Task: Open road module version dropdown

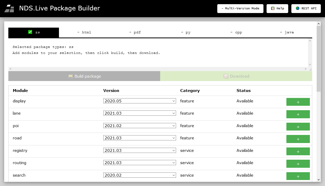Action: pyautogui.click(x=140, y=138)
